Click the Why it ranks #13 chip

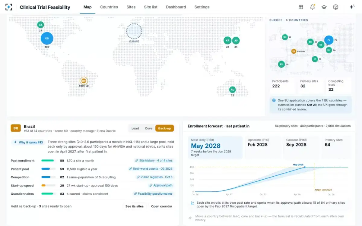[x=28, y=142]
